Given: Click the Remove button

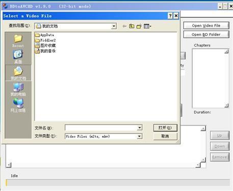Looking at the screenshot, I should (x=220, y=157).
